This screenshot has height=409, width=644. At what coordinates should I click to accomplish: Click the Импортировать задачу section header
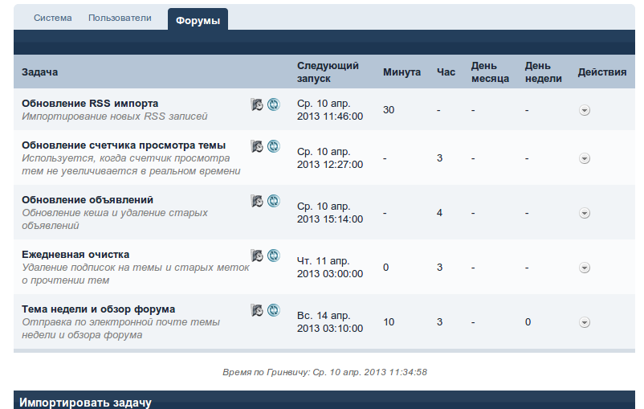tap(85, 402)
